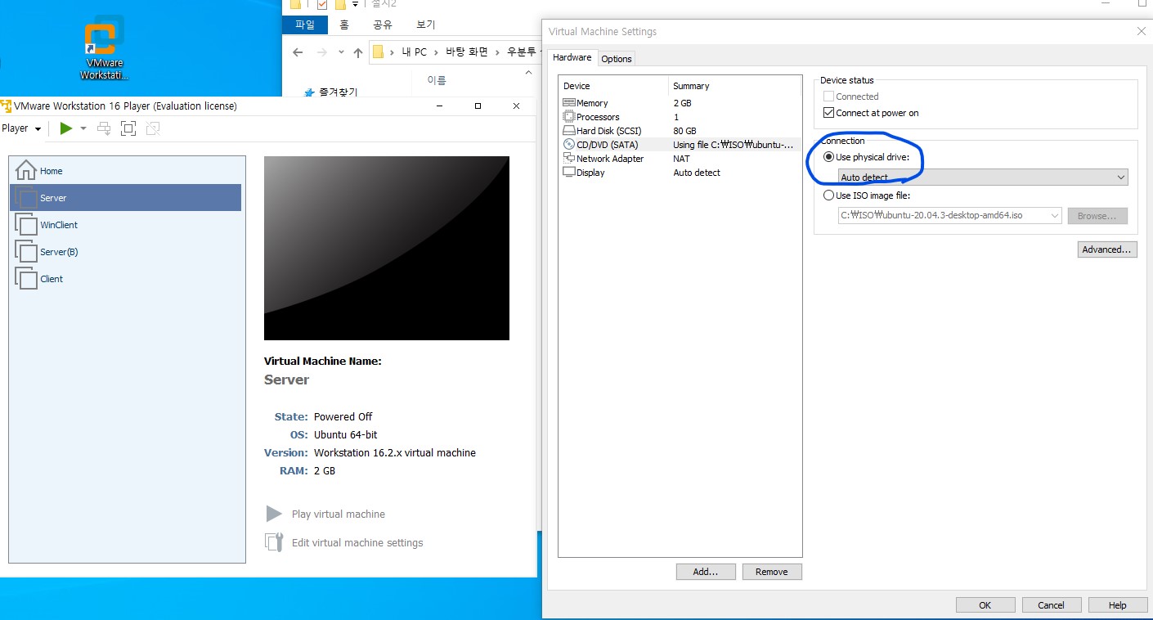Toggle the Connect at power on checkbox
Viewport: 1153px width, 620px height.
click(828, 113)
